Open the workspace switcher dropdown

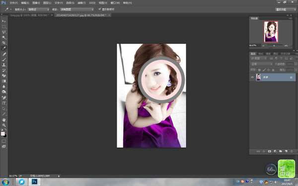286,9
